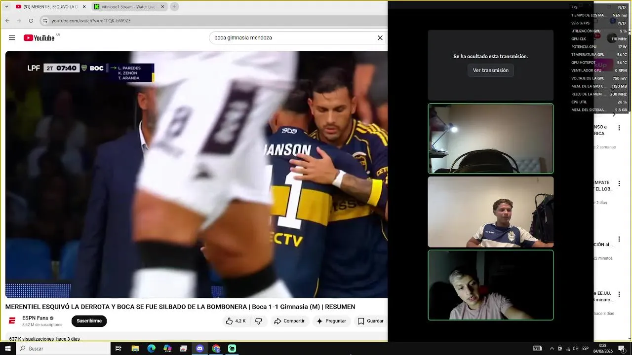Click the '637 K visualizaciones' text
This screenshot has width=632, height=355.
tap(33, 339)
